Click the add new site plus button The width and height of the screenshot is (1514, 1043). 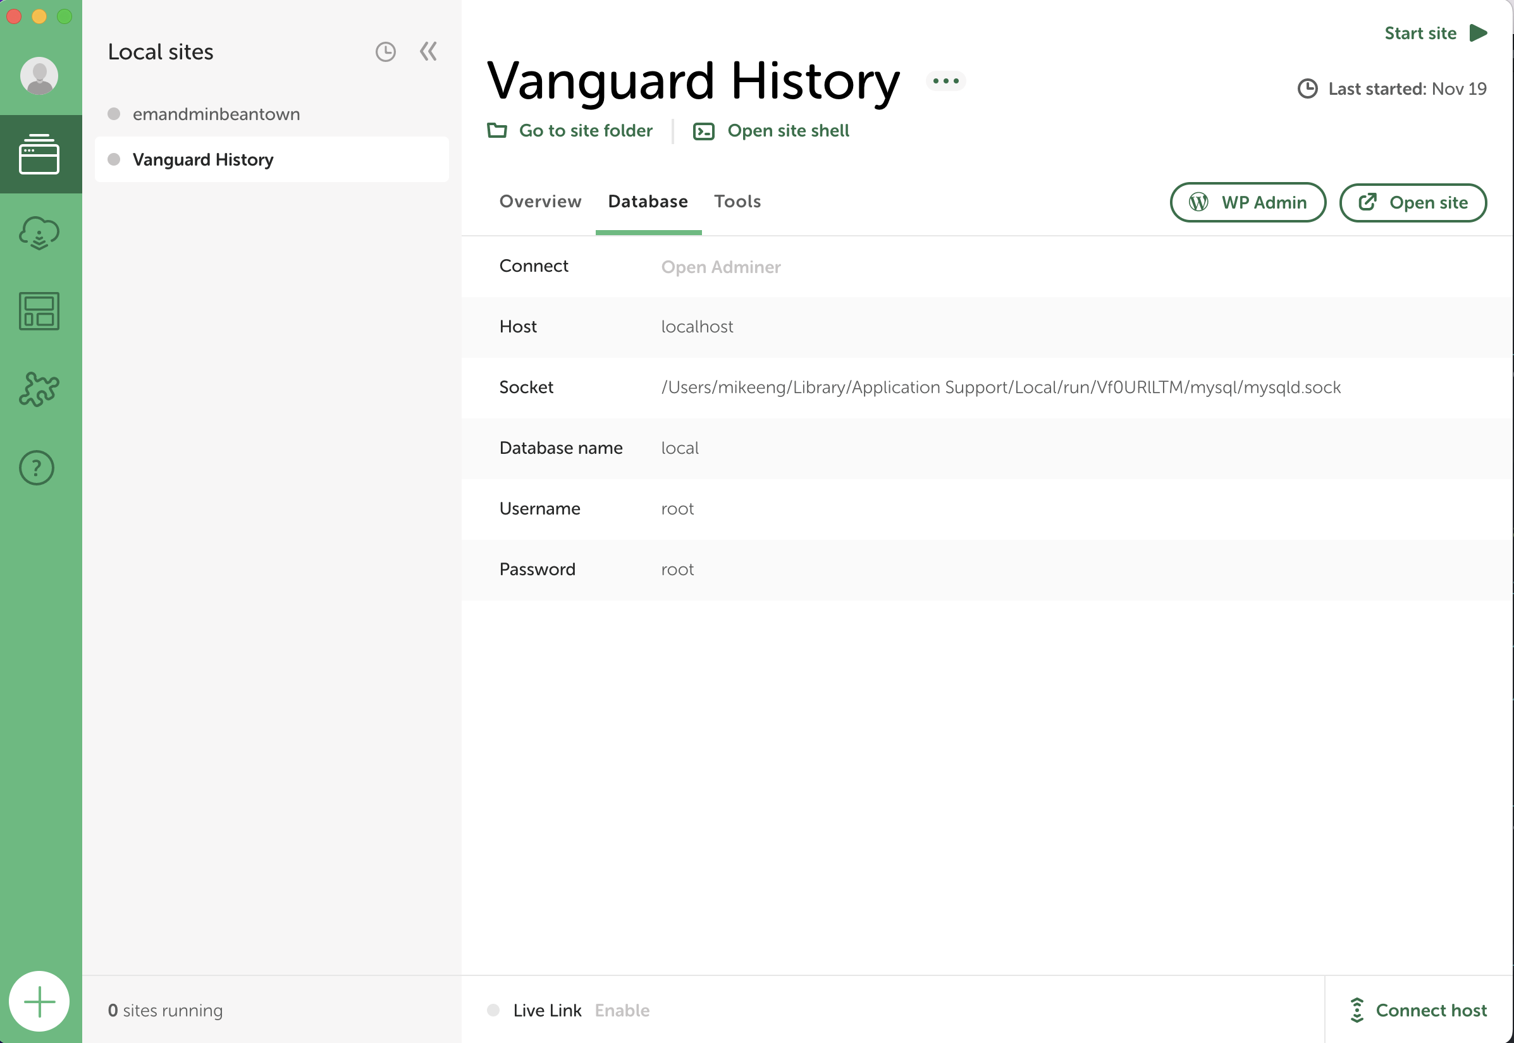point(39,1002)
